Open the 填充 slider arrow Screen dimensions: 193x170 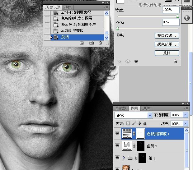(185, 123)
